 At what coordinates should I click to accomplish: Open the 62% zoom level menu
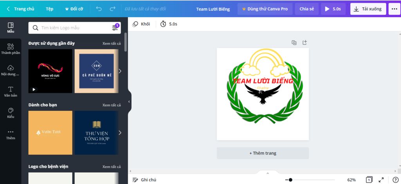pos(351,180)
